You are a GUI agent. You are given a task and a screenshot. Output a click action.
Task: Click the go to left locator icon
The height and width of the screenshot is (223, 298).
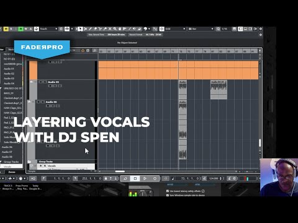(43, 178)
